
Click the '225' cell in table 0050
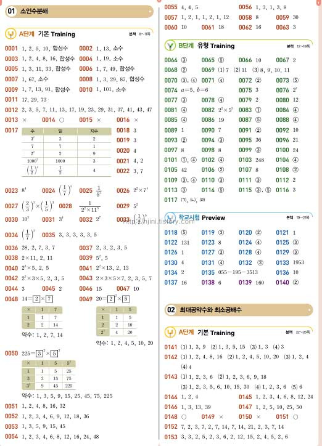(x=69, y=386)
